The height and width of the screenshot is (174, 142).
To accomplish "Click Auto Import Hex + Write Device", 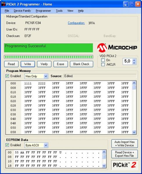I will 125,144.
